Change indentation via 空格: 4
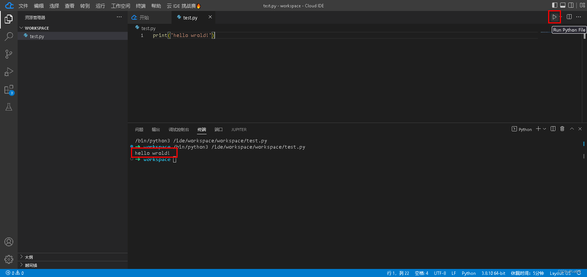The image size is (587, 277). pyautogui.click(x=422, y=273)
